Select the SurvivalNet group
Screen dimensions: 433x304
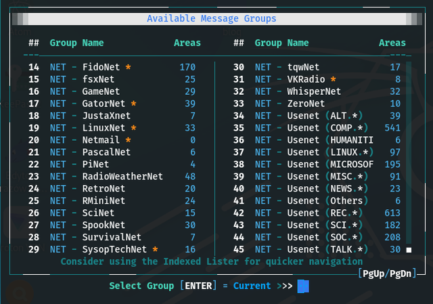click(x=112, y=238)
